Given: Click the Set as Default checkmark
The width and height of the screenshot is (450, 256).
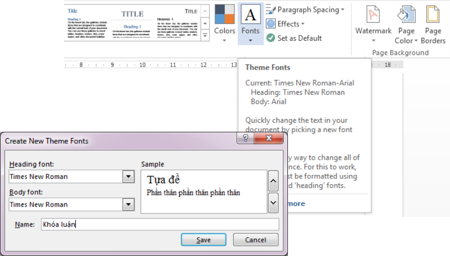Looking at the screenshot, I should [271, 38].
